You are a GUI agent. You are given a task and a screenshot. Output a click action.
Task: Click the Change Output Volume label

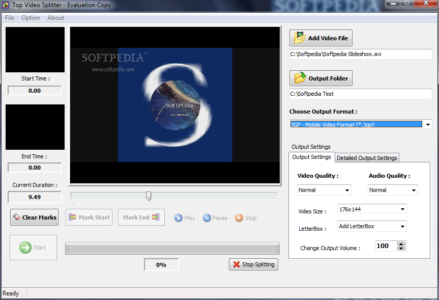pyautogui.click(x=330, y=248)
